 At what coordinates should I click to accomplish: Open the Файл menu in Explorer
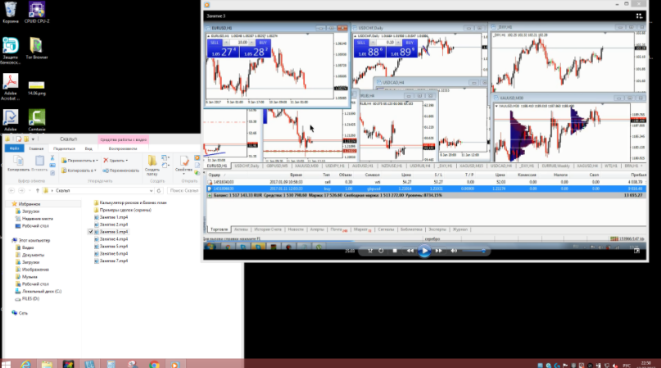[x=13, y=148]
